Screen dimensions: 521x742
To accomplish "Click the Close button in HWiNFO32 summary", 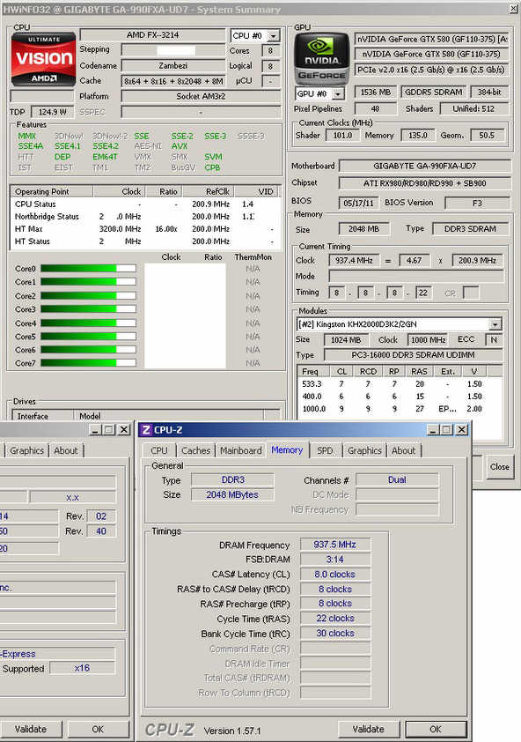I will (499, 466).
